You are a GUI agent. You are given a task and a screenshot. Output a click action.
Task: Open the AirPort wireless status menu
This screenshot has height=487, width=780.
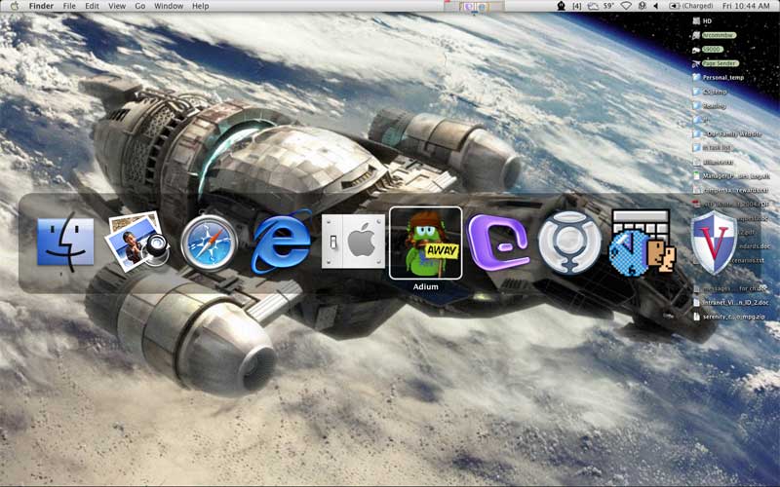click(x=627, y=6)
